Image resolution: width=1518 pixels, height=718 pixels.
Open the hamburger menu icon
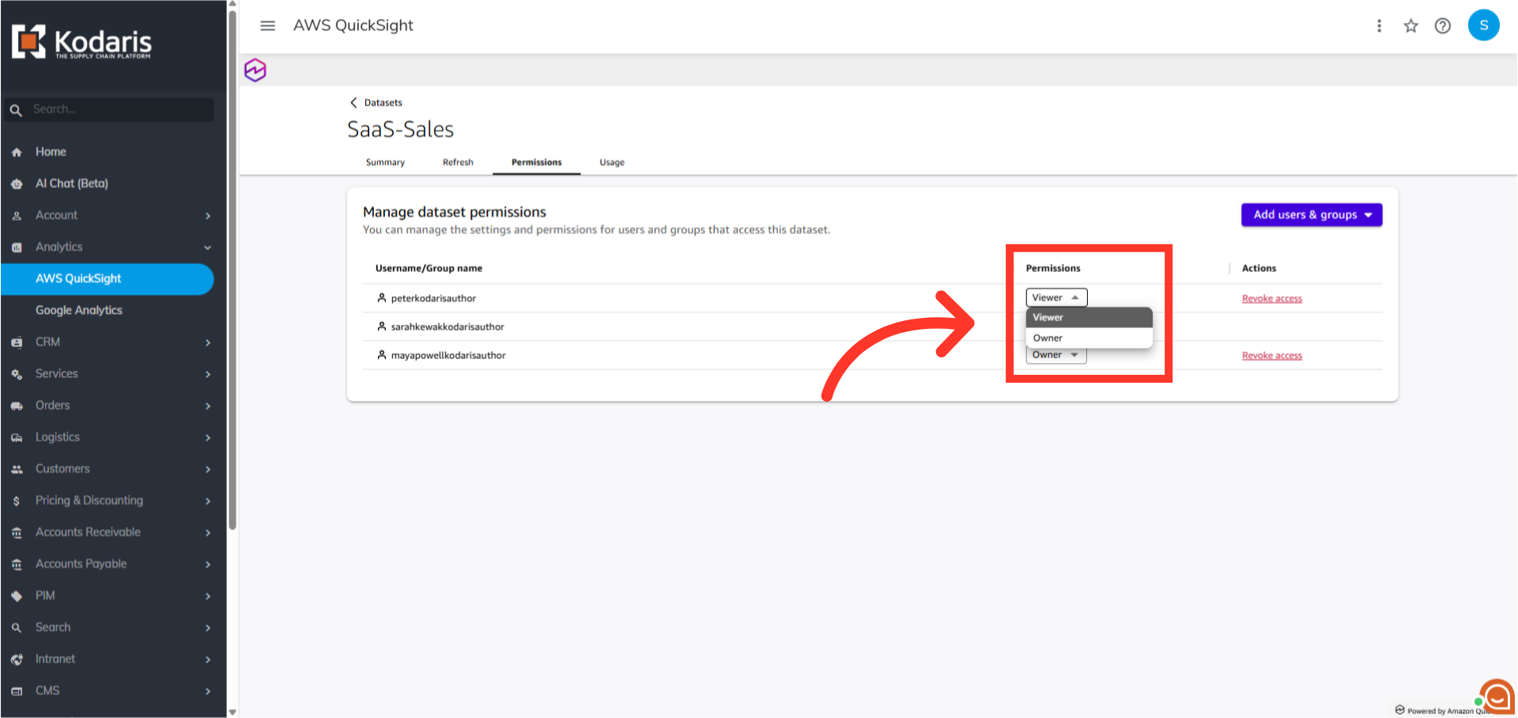click(x=268, y=25)
